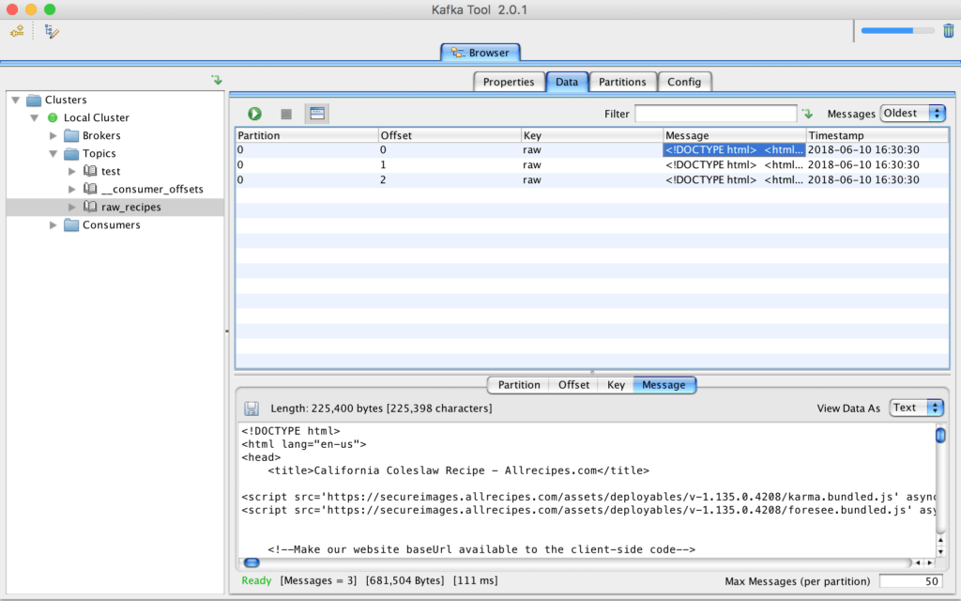
Task: Expand the Consumers folder
Action: [54, 224]
